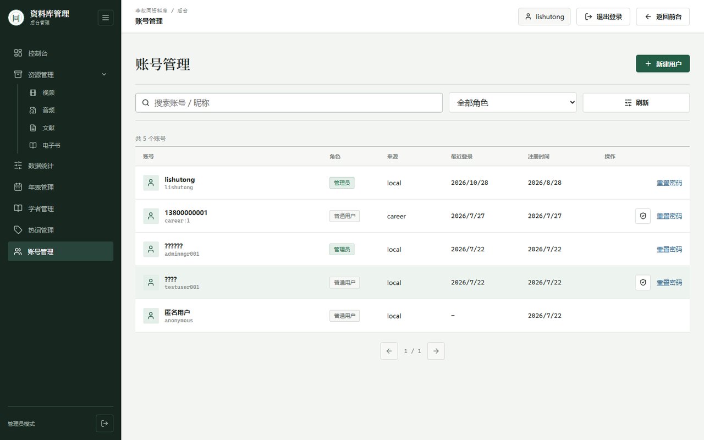
Task: Click the 刷新 button
Action: [636, 103]
